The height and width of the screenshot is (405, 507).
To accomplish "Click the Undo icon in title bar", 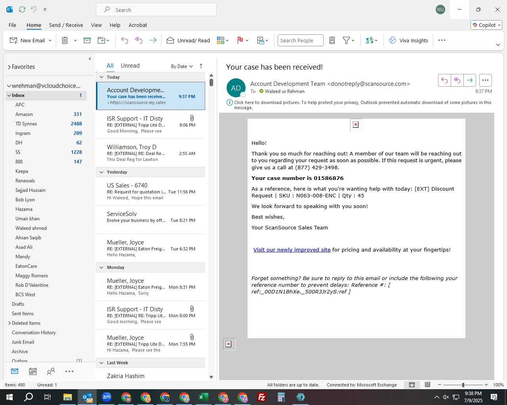I will (34, 9).
